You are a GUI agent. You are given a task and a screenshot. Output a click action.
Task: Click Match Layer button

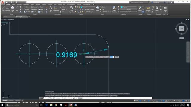pos(89,12)
